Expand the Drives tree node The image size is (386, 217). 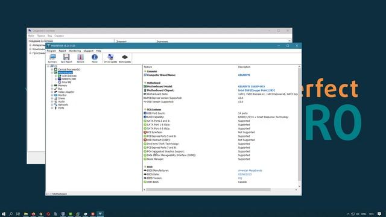click(x=52, y=98)
